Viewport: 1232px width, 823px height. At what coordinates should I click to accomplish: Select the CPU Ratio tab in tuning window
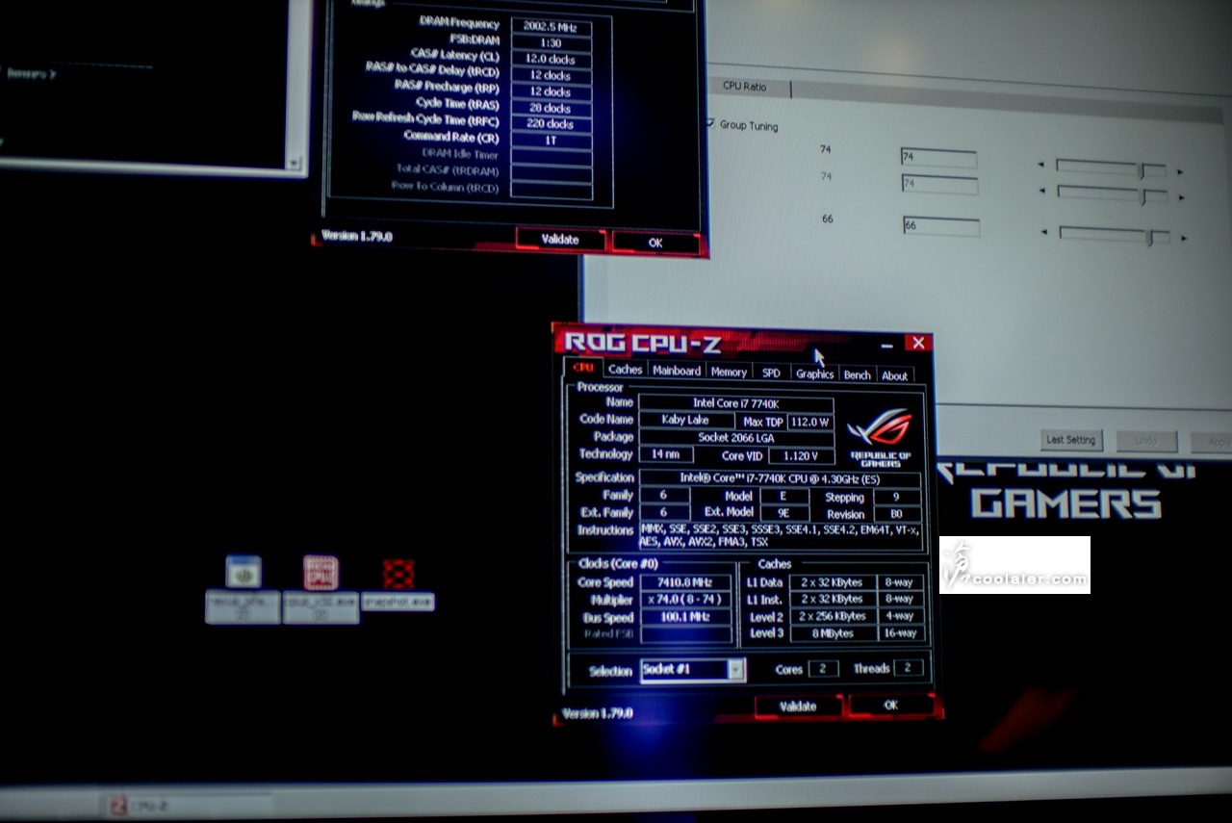(744, 87)
